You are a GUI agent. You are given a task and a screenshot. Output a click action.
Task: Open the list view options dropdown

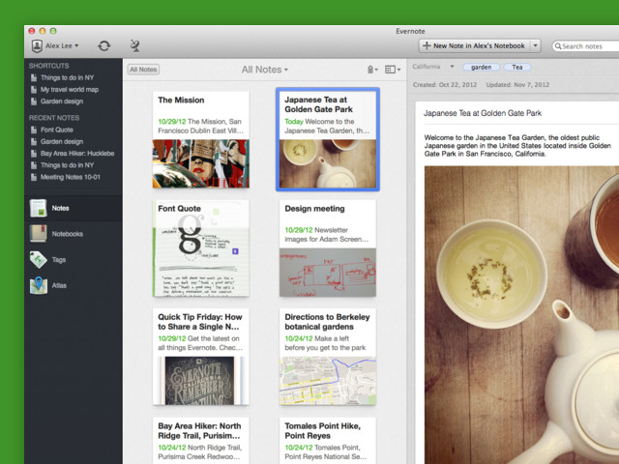[x=393, y=70]
